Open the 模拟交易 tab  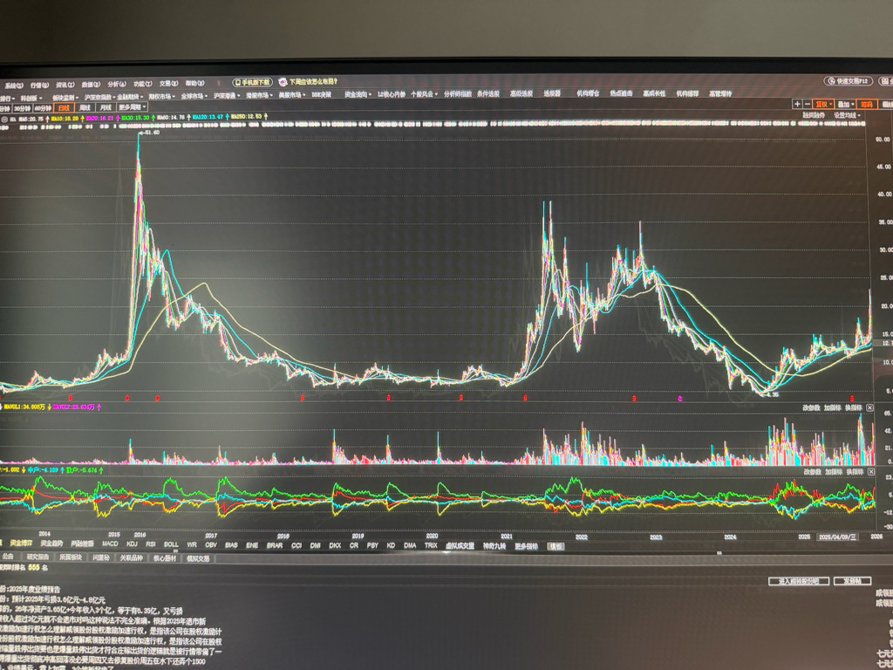coord(198,558)
